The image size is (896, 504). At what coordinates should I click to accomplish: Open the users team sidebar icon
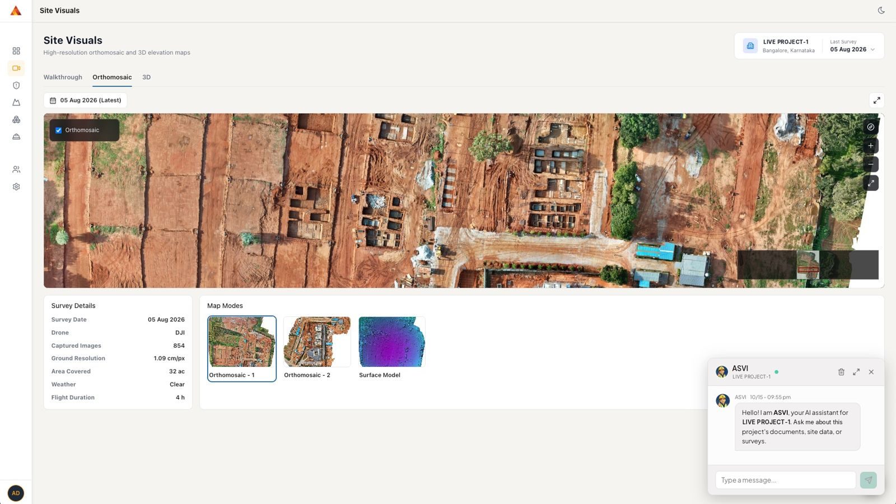point(16,169)
